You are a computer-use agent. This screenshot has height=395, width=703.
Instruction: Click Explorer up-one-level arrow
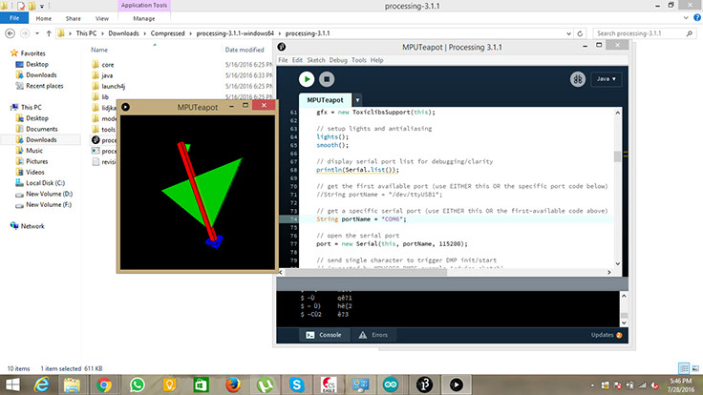click(x=49, y=33)
